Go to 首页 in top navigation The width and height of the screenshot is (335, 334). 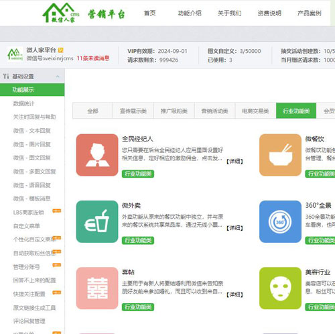click(x=149, y=13)
